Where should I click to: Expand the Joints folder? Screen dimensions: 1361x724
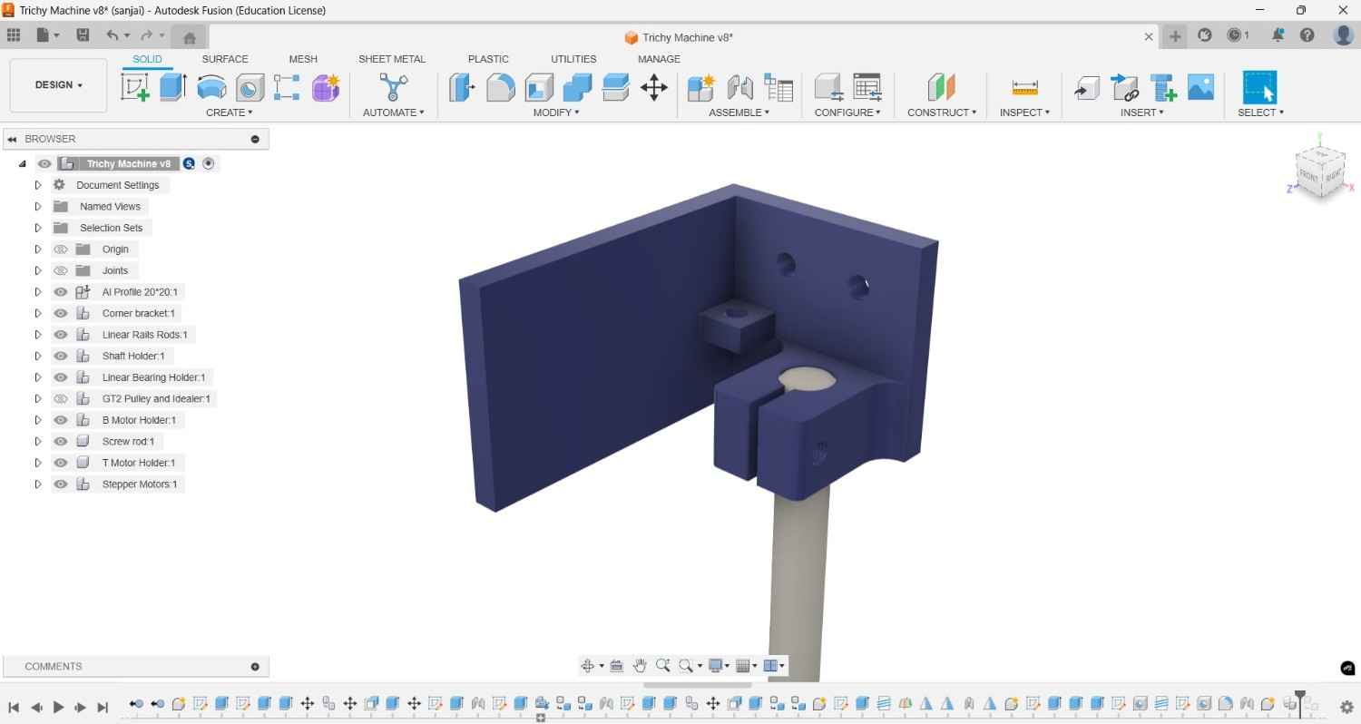coord(37,269)
